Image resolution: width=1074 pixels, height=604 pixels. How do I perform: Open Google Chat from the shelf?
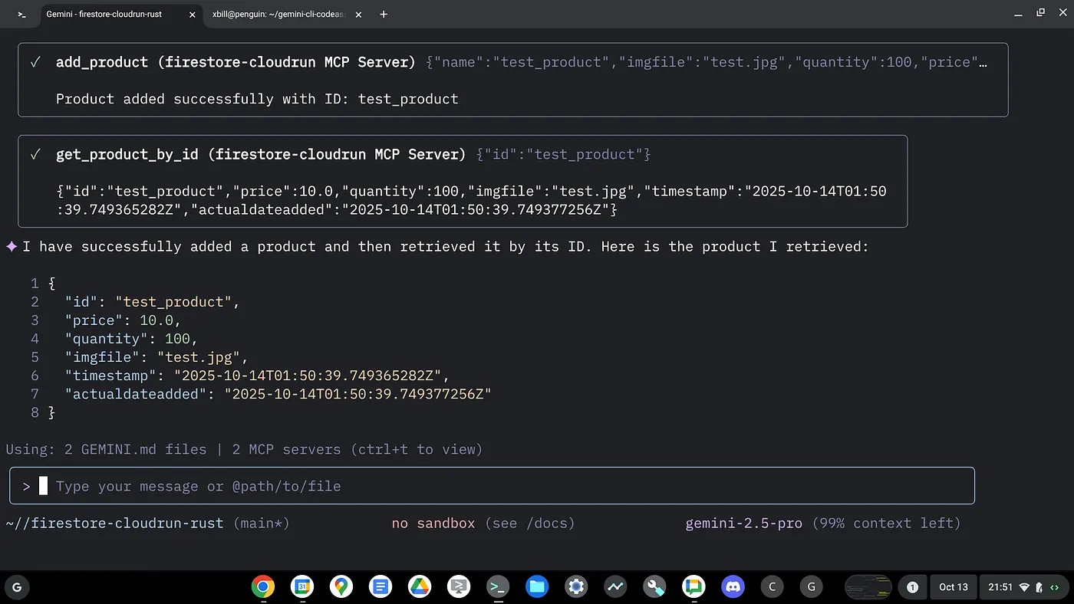[x=693, y=587]
